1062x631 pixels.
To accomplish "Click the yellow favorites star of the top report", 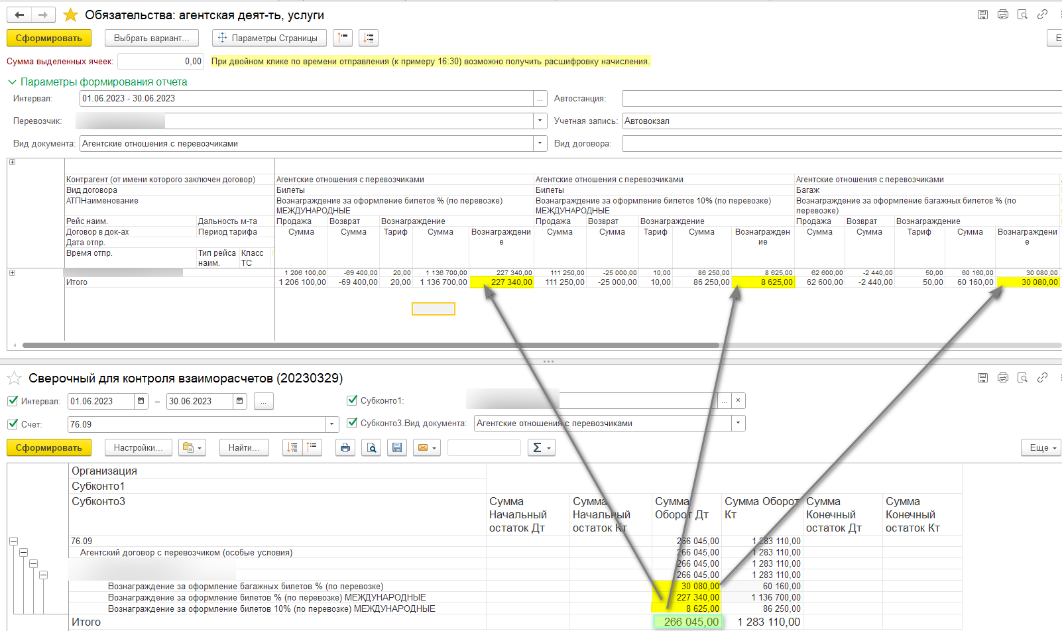I will coord(70,15).
